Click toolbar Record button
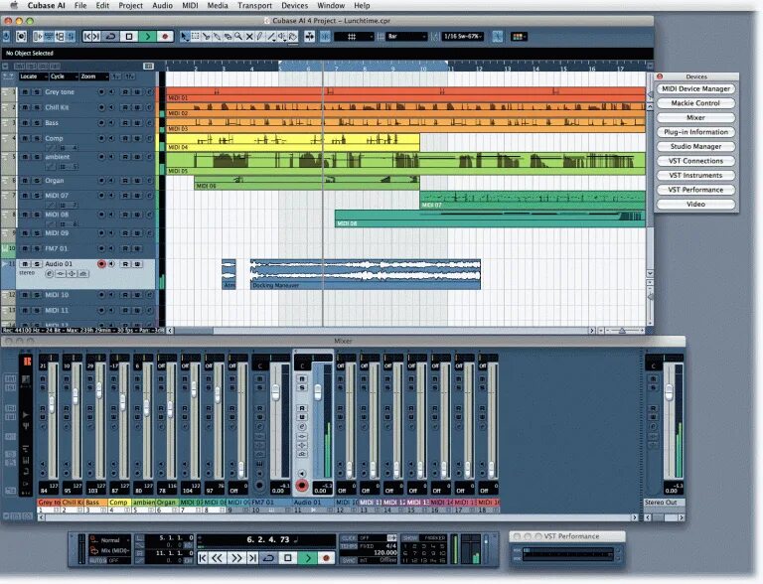Viewport: 763px width, 584px height. click(165, 37)
